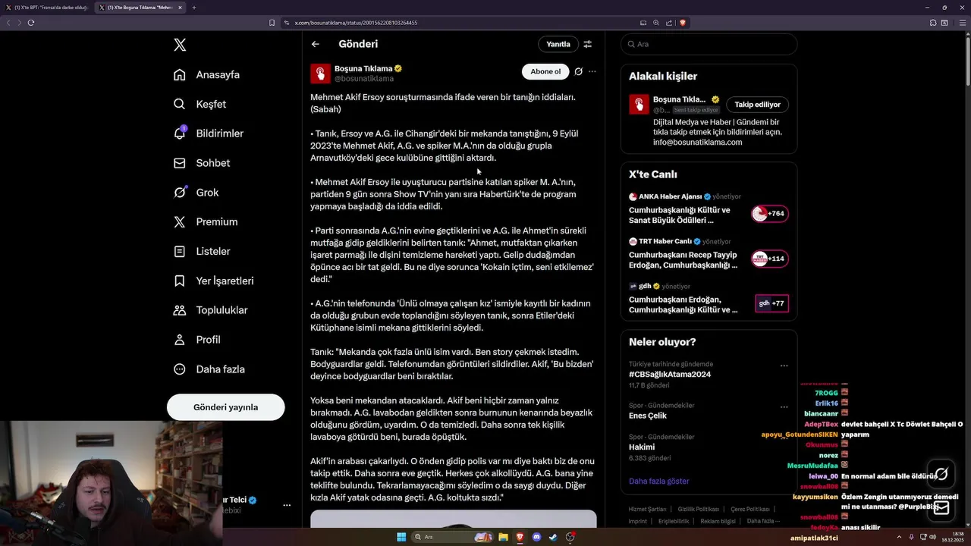Open #CBSağlıkAtama2024 trending topic

pos(670,375)
